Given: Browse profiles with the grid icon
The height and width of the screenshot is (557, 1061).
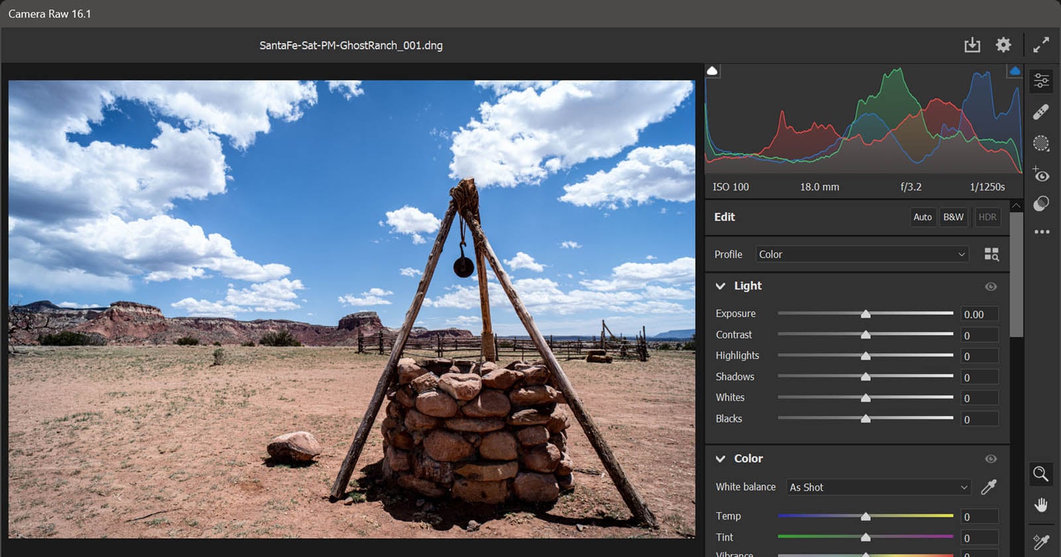Looking at the screenshot, I should click(991, 255).
